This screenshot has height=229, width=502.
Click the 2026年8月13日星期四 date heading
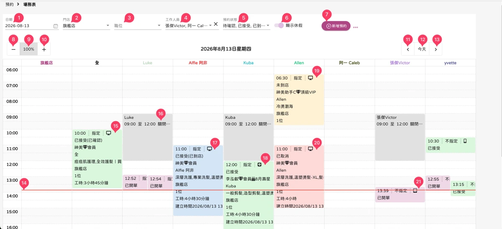226,49
